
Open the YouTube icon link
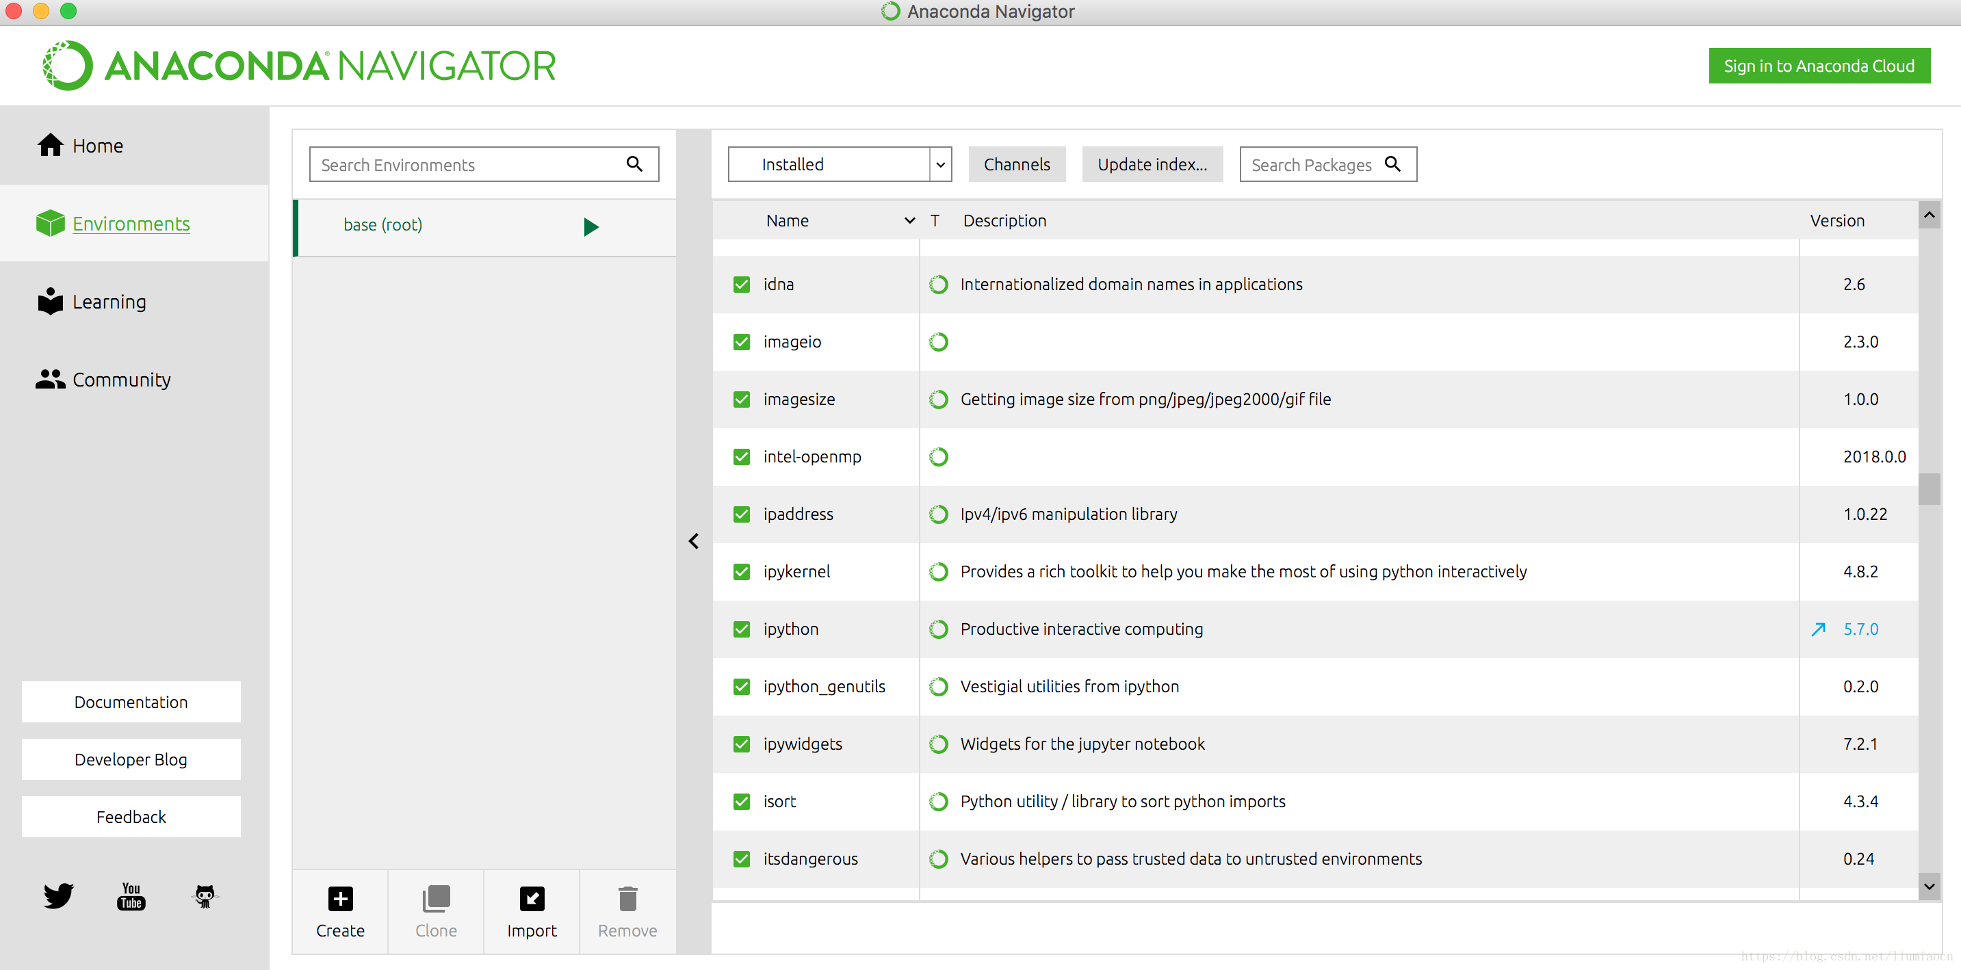point(131,895)
